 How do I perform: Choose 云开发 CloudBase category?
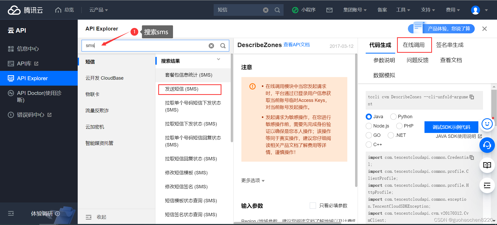coord(105,78)
